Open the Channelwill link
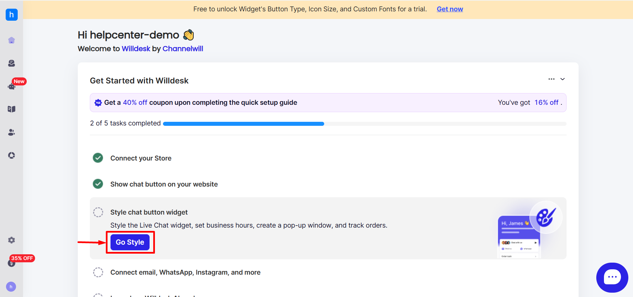Screen dimensions: 633x297 183,49
